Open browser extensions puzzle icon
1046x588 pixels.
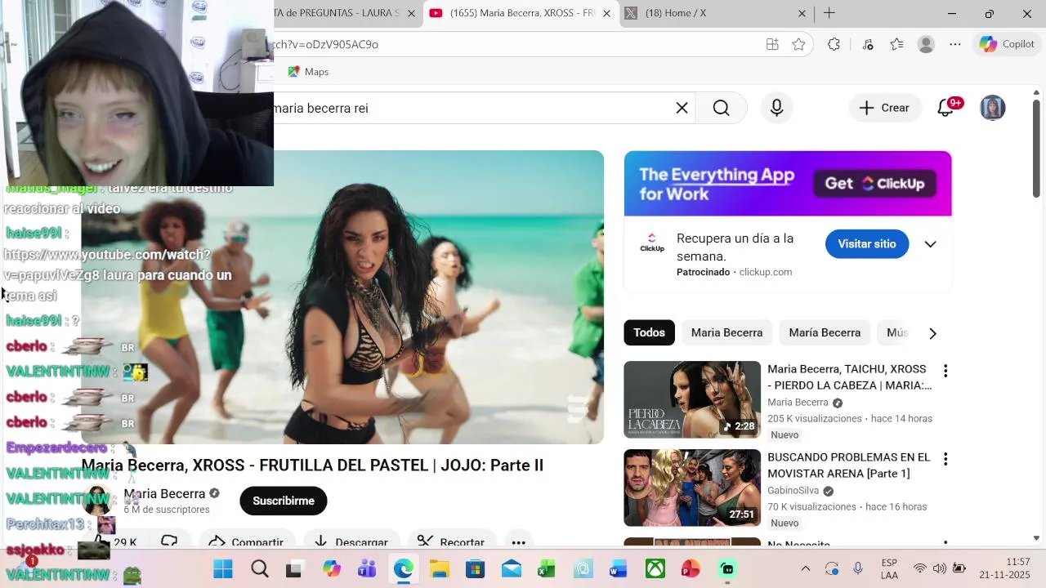click(x=834, y=44)
